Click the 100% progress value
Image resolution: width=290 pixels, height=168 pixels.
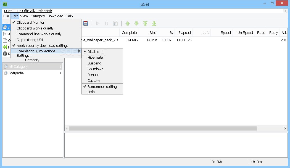click(166, 40)
